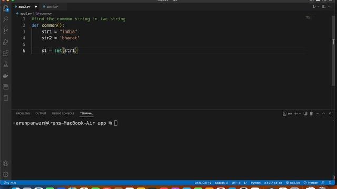Start server with Go Live
Screen dimensions: 337x189
click(x=293, y=183)
